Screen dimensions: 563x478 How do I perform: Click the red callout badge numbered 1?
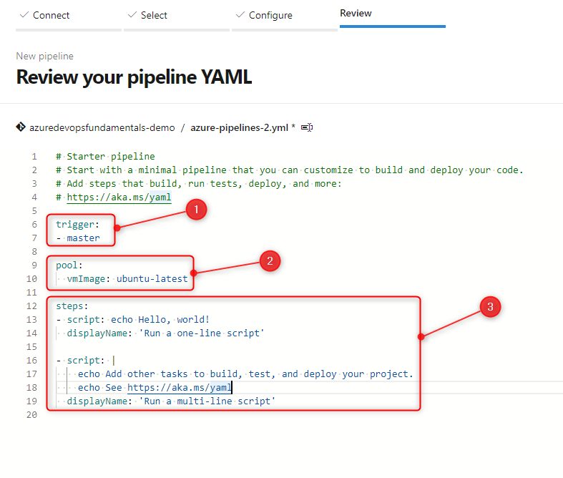point(196,210)
